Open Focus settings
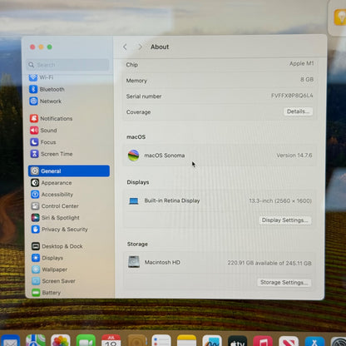The width and height of the screenshot is (346, 346). [43, 142]
